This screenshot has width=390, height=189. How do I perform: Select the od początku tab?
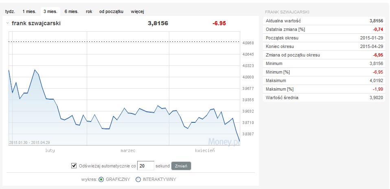click(x=111, y=11)
